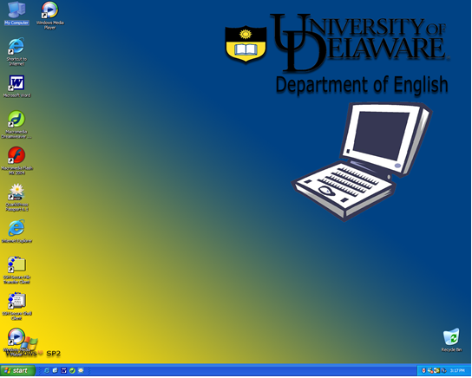472x378 pixels.
Task: Click the Internet Explorer desktop icon
Action: coord(16,231)
